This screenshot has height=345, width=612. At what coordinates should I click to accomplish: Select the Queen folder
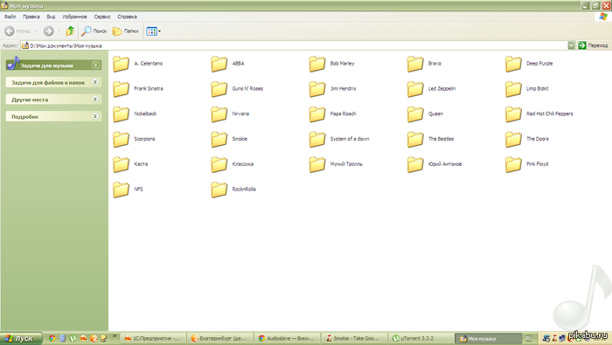[x=425, y=114]
